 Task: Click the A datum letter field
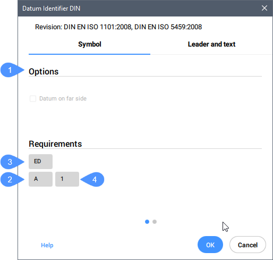[40, 179]
